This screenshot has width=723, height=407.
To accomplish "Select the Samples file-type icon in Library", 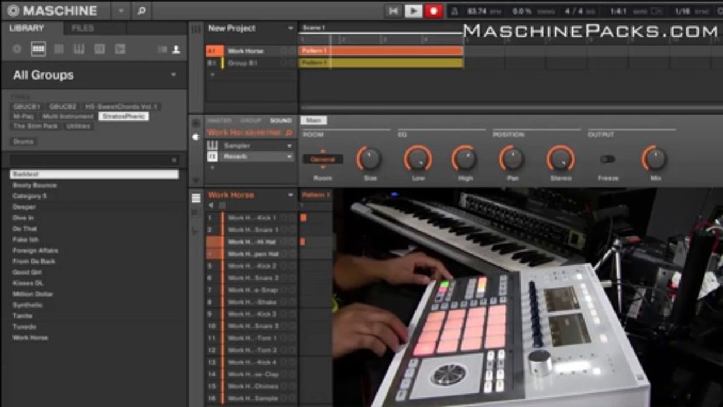I will pos(120,49).
